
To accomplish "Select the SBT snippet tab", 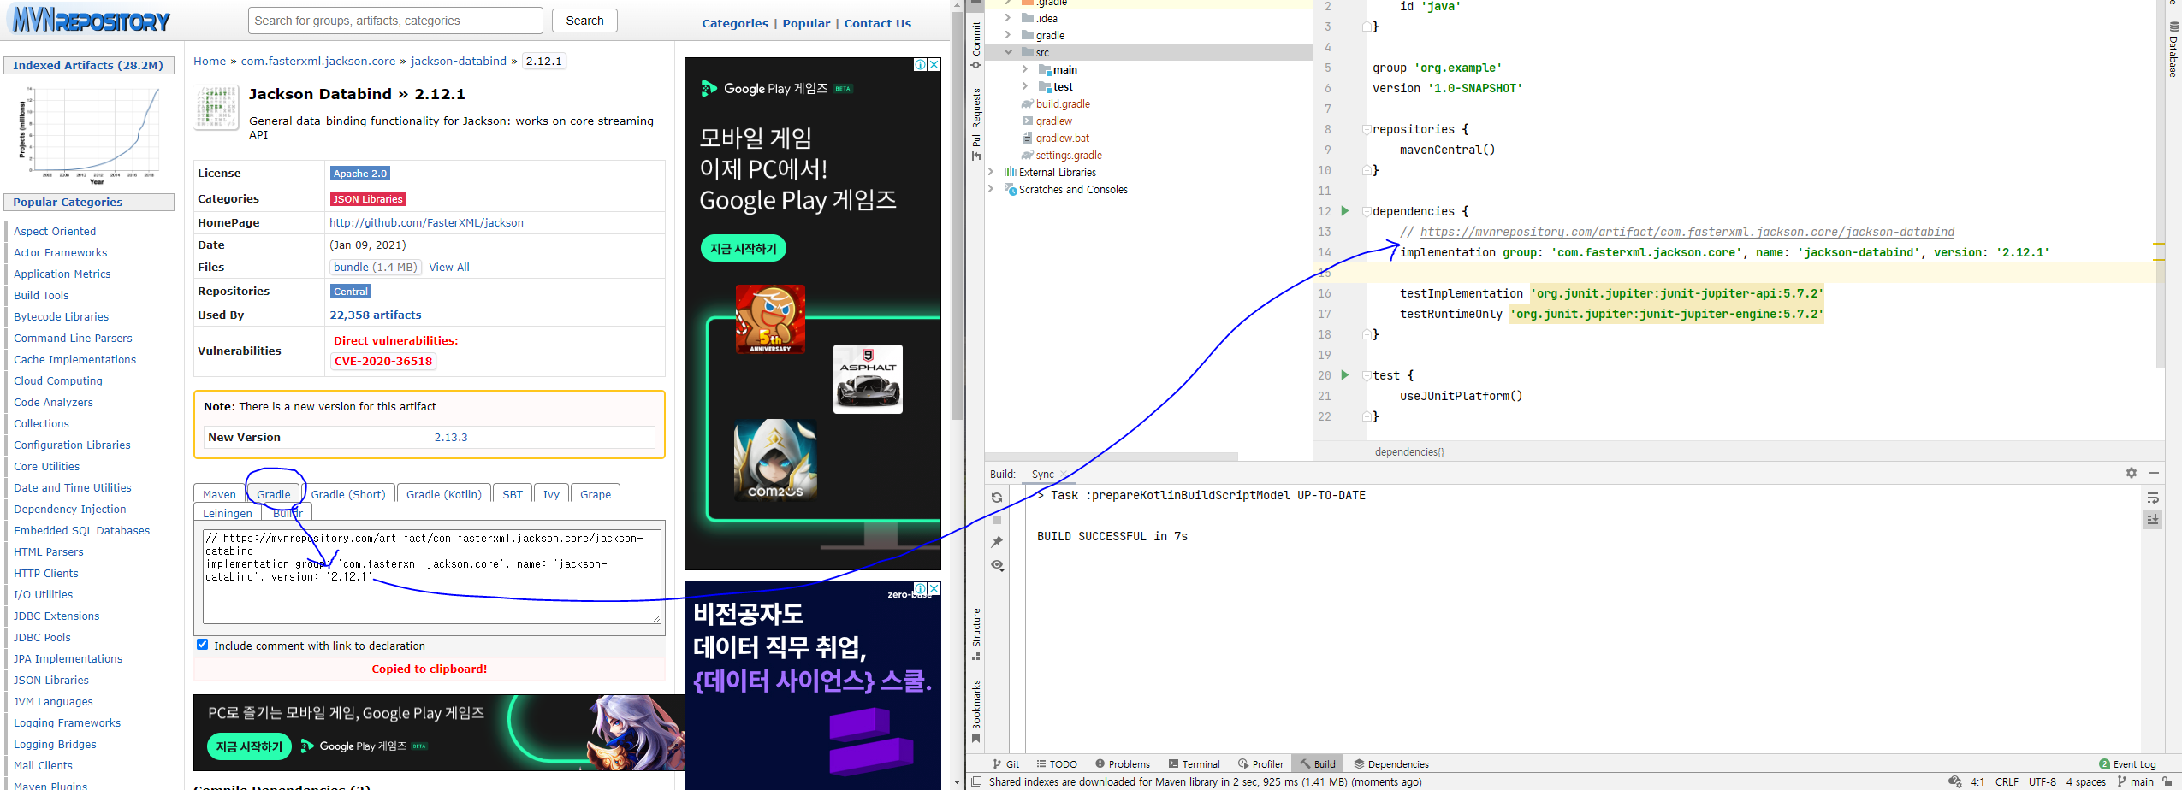I will coord(513,494).
